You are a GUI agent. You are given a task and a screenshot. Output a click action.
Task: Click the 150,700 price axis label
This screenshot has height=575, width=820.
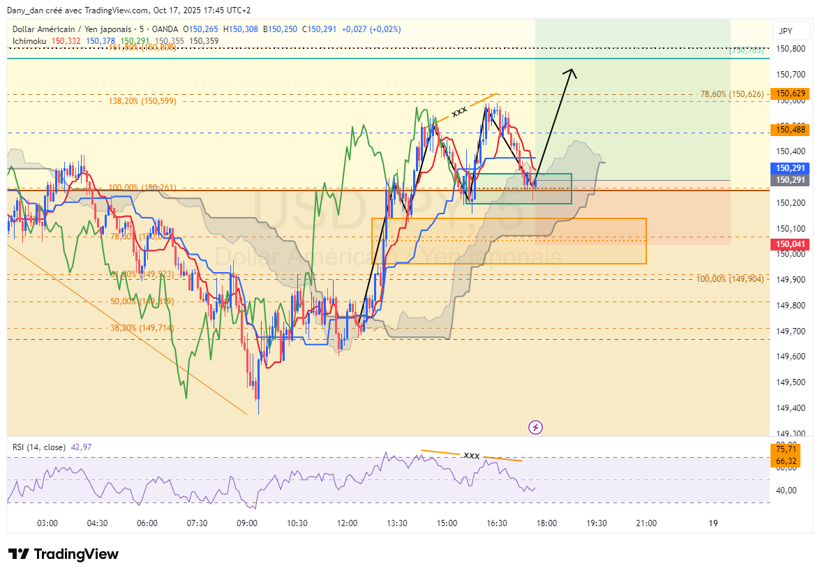[x=791, y=75]
